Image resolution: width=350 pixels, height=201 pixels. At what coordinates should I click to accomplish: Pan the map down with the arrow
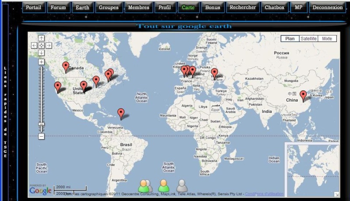41,53
